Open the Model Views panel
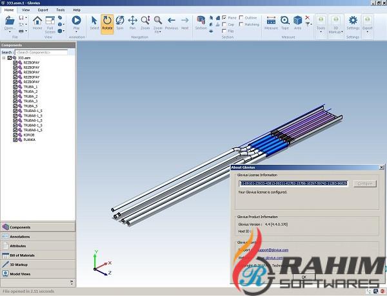387x296 pixels. (x=38, y=274)
